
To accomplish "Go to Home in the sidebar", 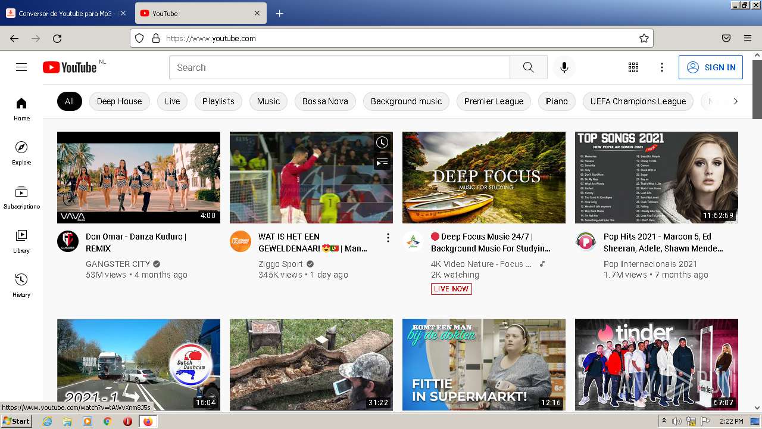I will (x=21, y=109).
